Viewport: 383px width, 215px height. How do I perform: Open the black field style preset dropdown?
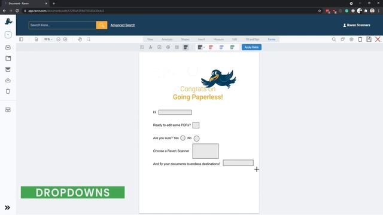pyautogui.click(x=201, y=47)
